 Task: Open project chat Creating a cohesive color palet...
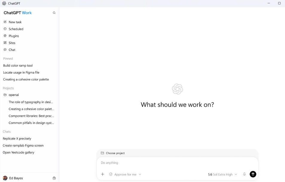click(x=31, y=109)
